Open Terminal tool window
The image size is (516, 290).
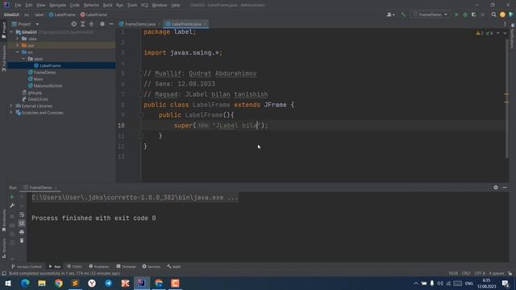click(x=126, y=267)
